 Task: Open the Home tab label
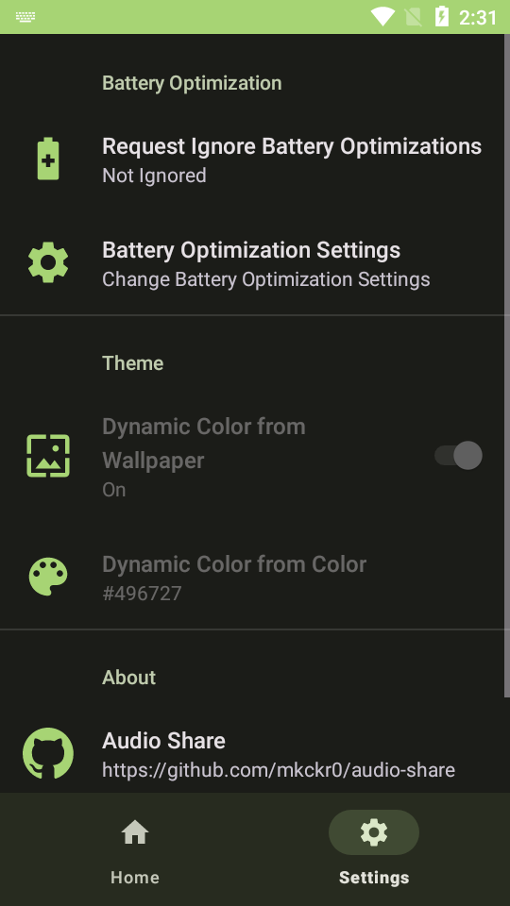[135, 877]
